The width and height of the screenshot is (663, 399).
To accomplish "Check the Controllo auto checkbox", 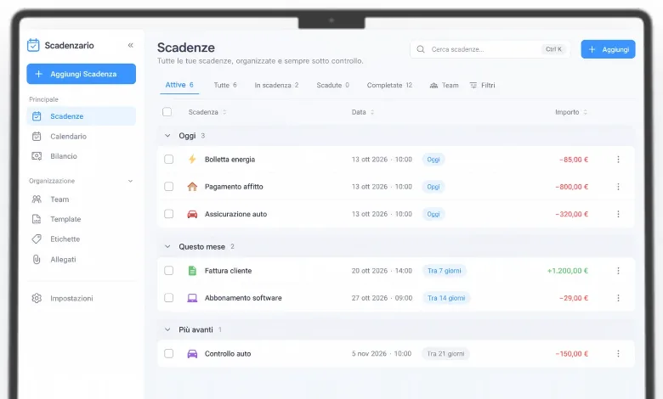I will pos(168,354).
